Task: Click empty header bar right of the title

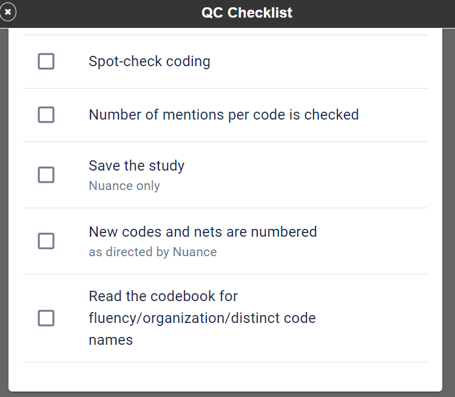Action: (376, 13)
